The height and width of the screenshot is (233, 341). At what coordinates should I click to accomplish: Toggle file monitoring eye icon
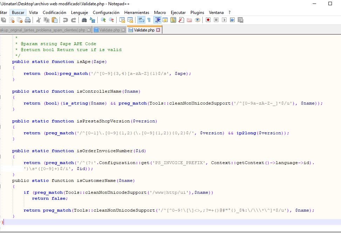[197, 20]
